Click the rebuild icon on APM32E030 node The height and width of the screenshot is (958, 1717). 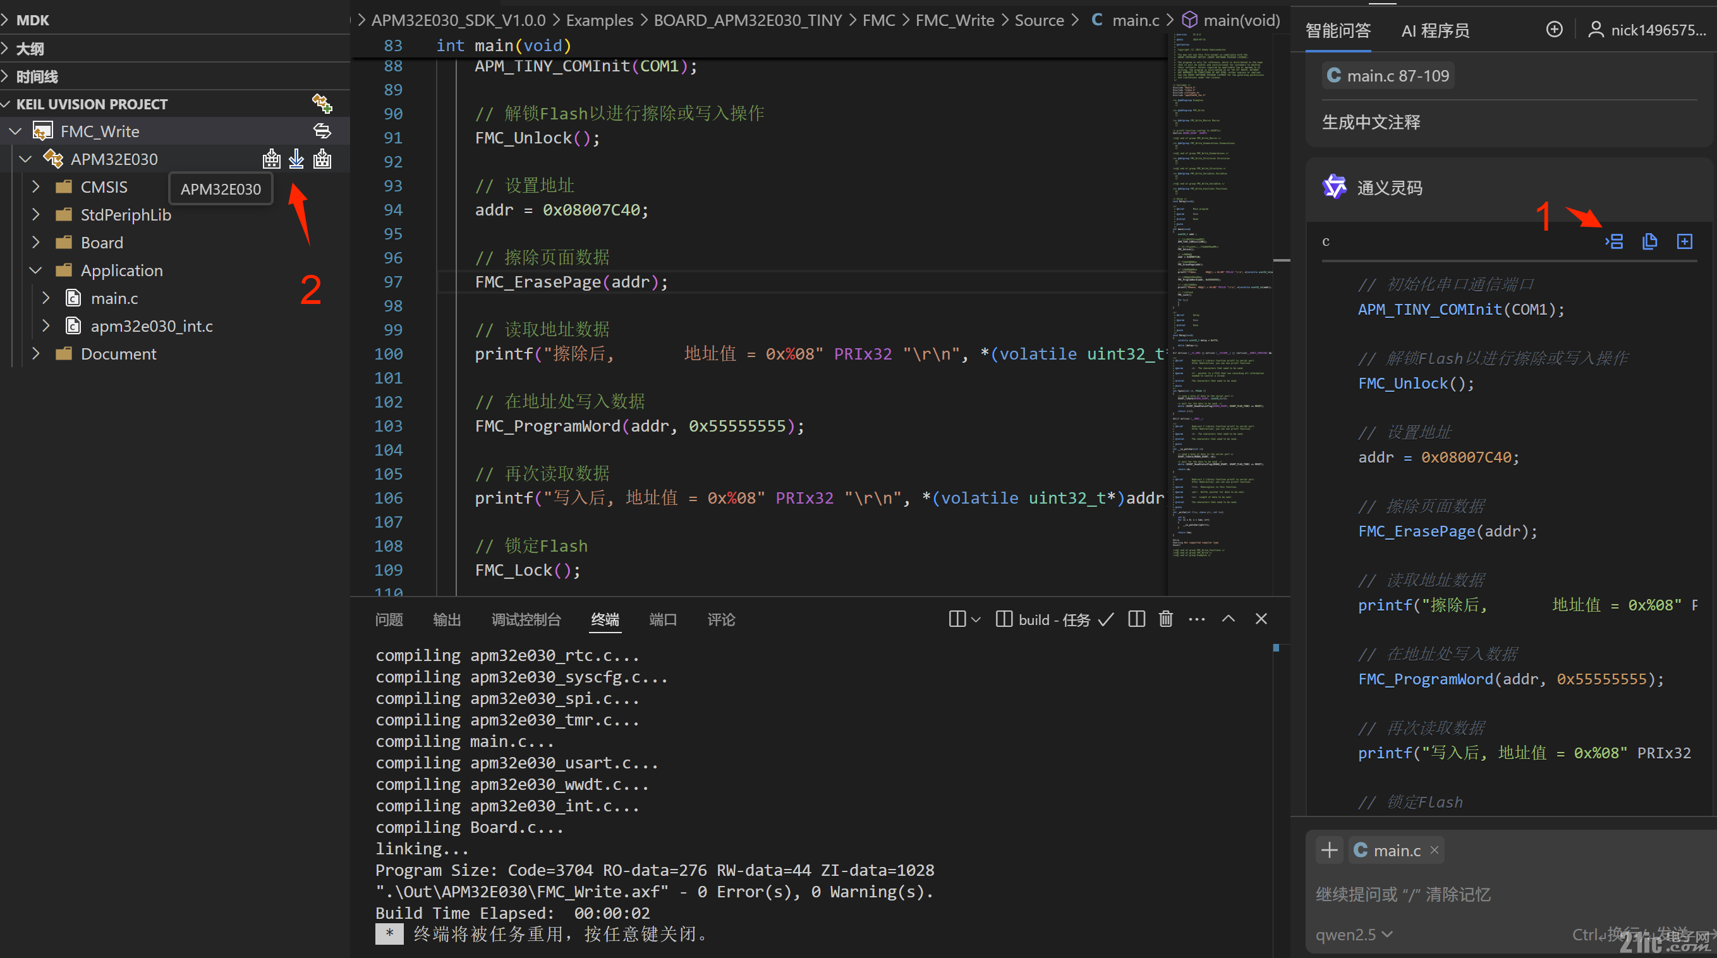(322, 159)
